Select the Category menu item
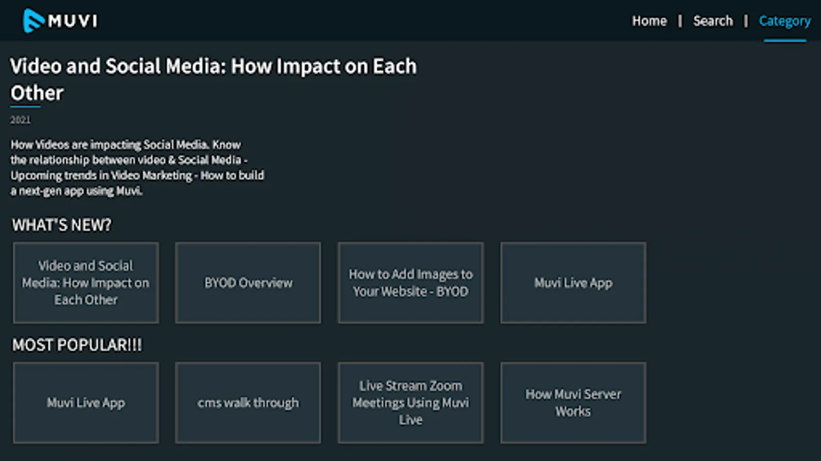 (x=785, y=22)
